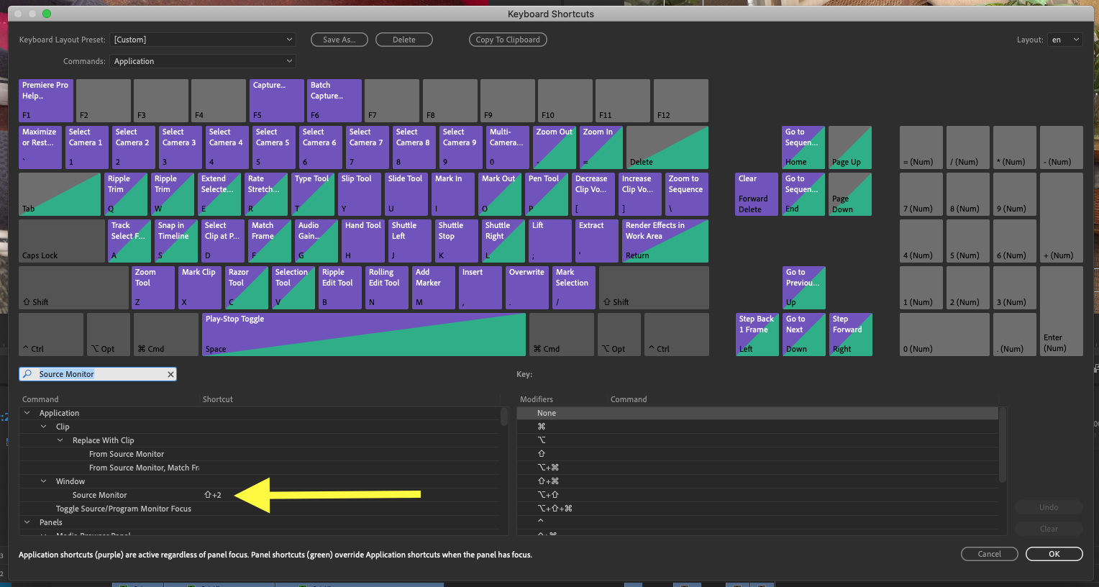
Task: Select the Capture F5 key
Action: 277,101
